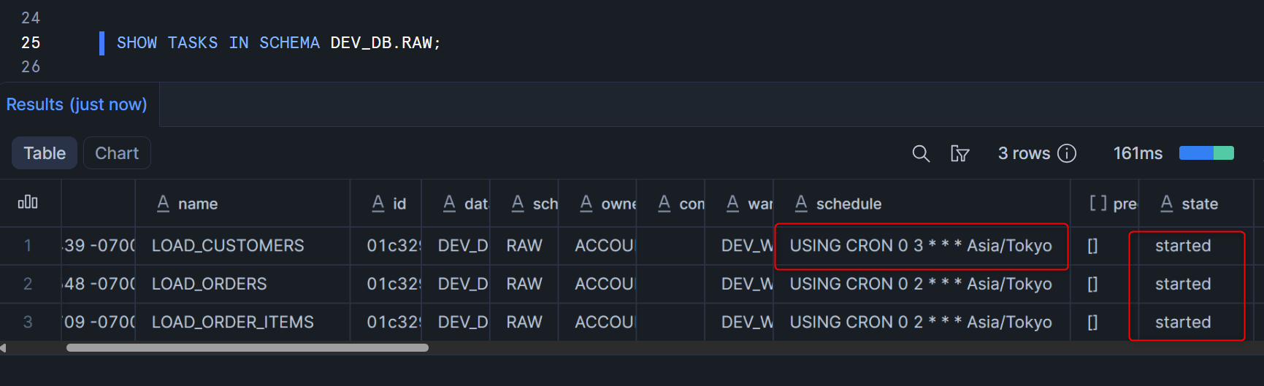Click the column stats bar chart icon
Image resolution: width=1264 pixels, height=386 pixels.
point(28,203)
